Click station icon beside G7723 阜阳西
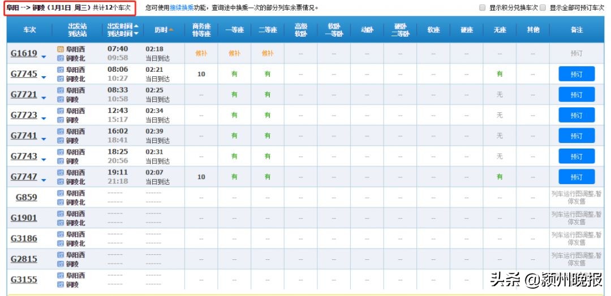The width and height of the screenshot is (611, 296). click(61, 111)
